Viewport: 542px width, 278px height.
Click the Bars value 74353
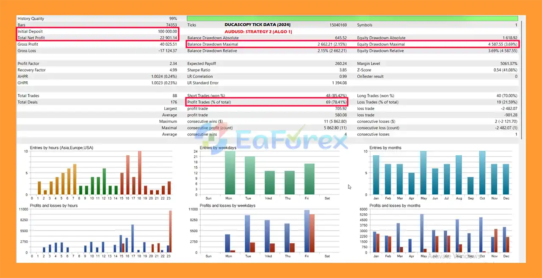[x=171, y=25]
